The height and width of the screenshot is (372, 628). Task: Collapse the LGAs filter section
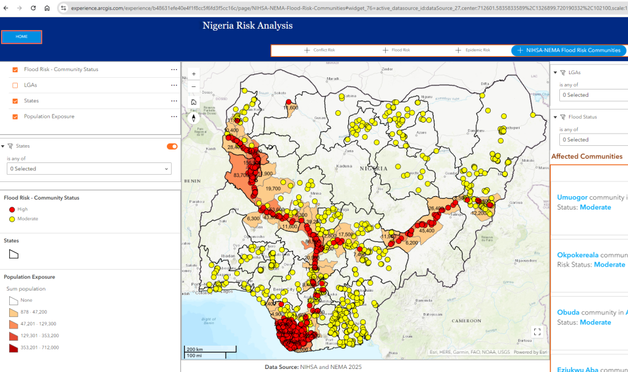(x=555, y=72)
